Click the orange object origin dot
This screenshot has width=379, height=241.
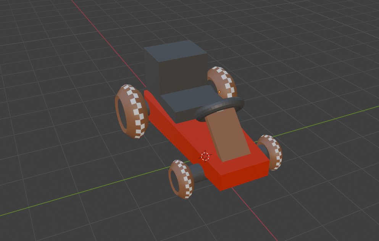(x=219, y=92)
